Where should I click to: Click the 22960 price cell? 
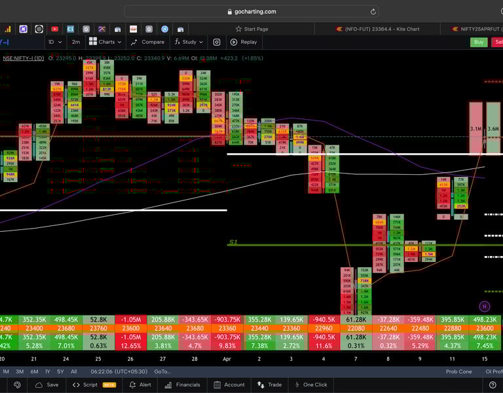coord(324,328)
